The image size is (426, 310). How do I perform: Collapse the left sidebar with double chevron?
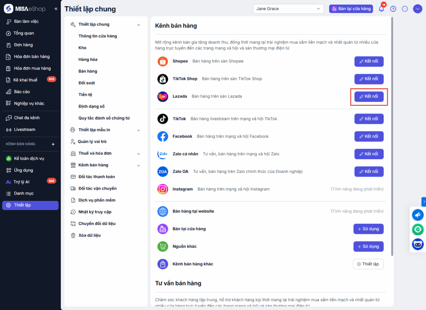coord(56,9)
